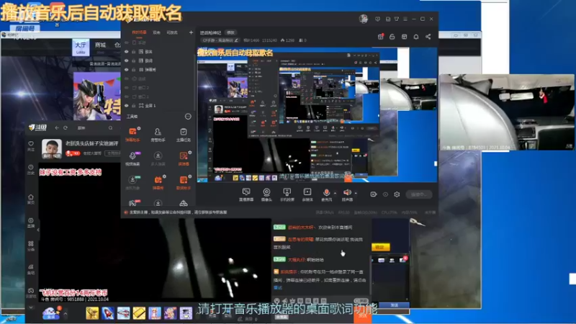Toggle the lock on the 全屏 1 source
Image resolution: width=576 pixels, height=324 pixels.
(x=134, y=105)
